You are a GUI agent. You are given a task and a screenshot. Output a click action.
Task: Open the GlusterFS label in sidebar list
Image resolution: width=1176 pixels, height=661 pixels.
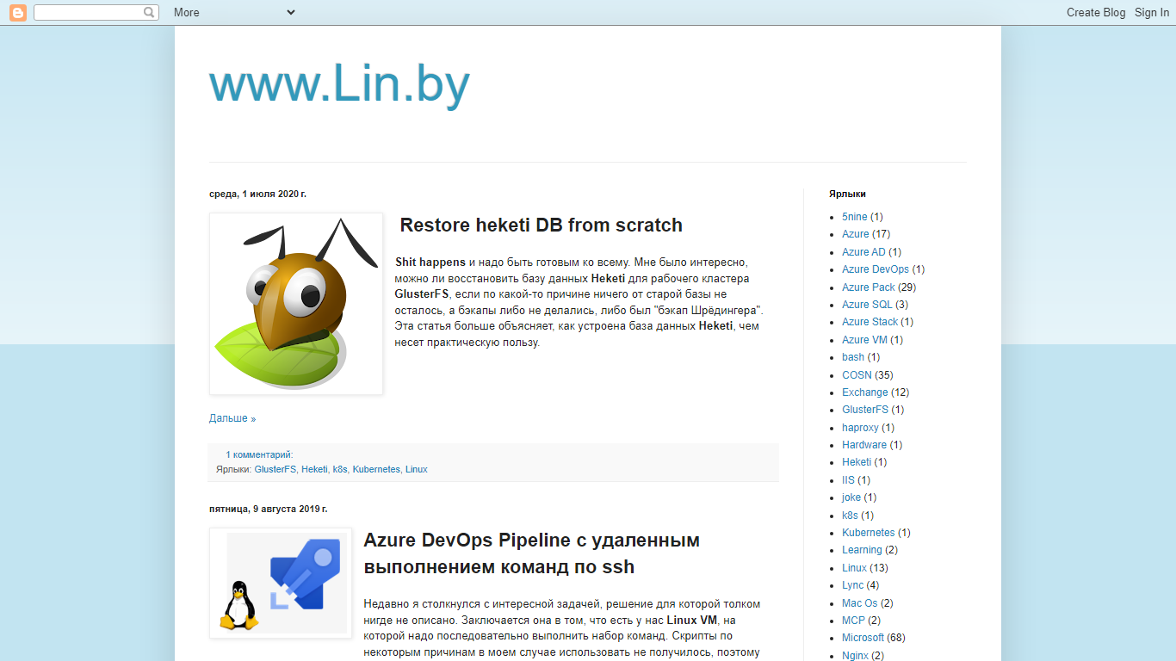[865, 410]
